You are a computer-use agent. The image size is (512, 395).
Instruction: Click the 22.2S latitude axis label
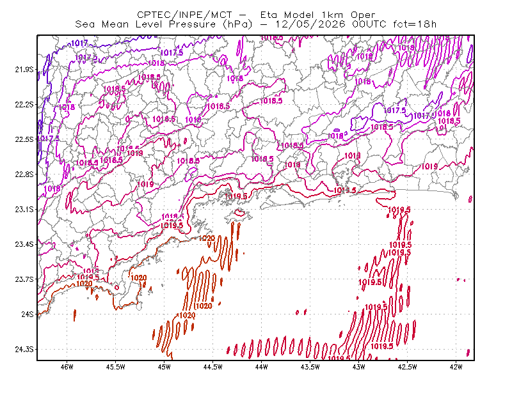24,104
